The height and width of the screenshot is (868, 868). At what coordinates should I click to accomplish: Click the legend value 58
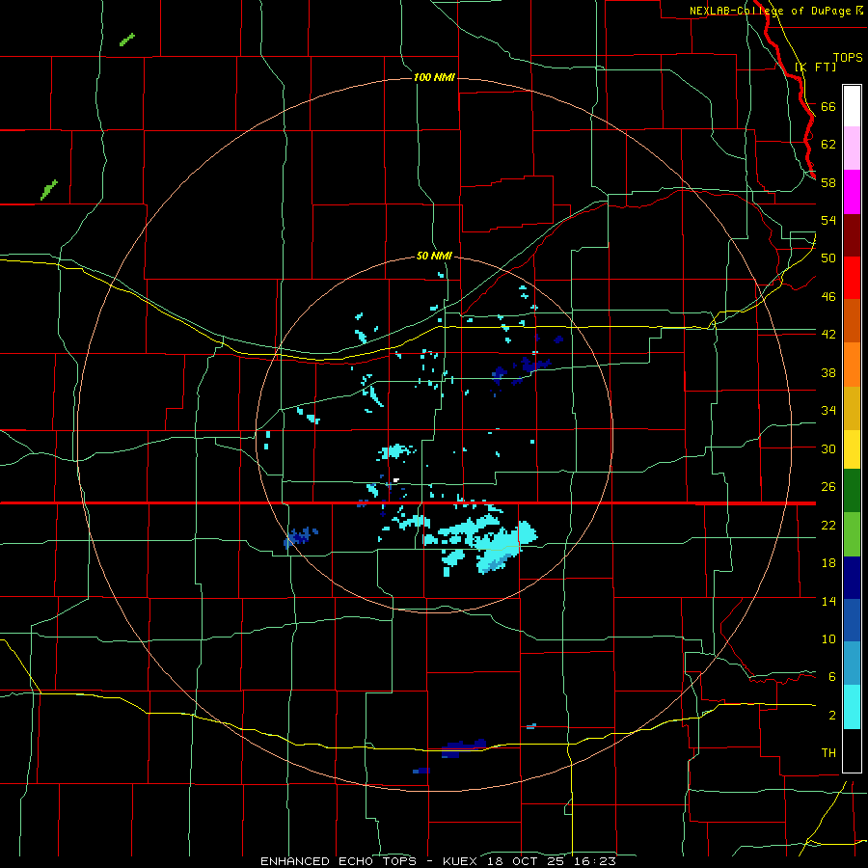(828, 182)
